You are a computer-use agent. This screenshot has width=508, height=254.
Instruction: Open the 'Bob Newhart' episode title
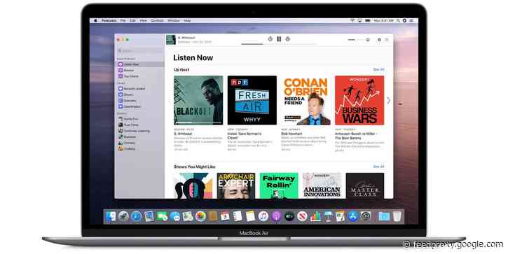click(x=291, y=134)
